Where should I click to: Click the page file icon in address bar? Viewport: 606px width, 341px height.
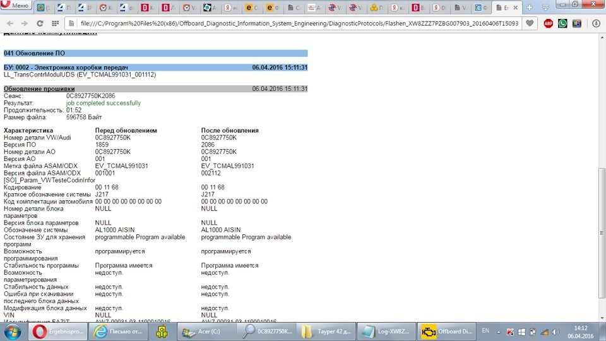pos(71,23)
